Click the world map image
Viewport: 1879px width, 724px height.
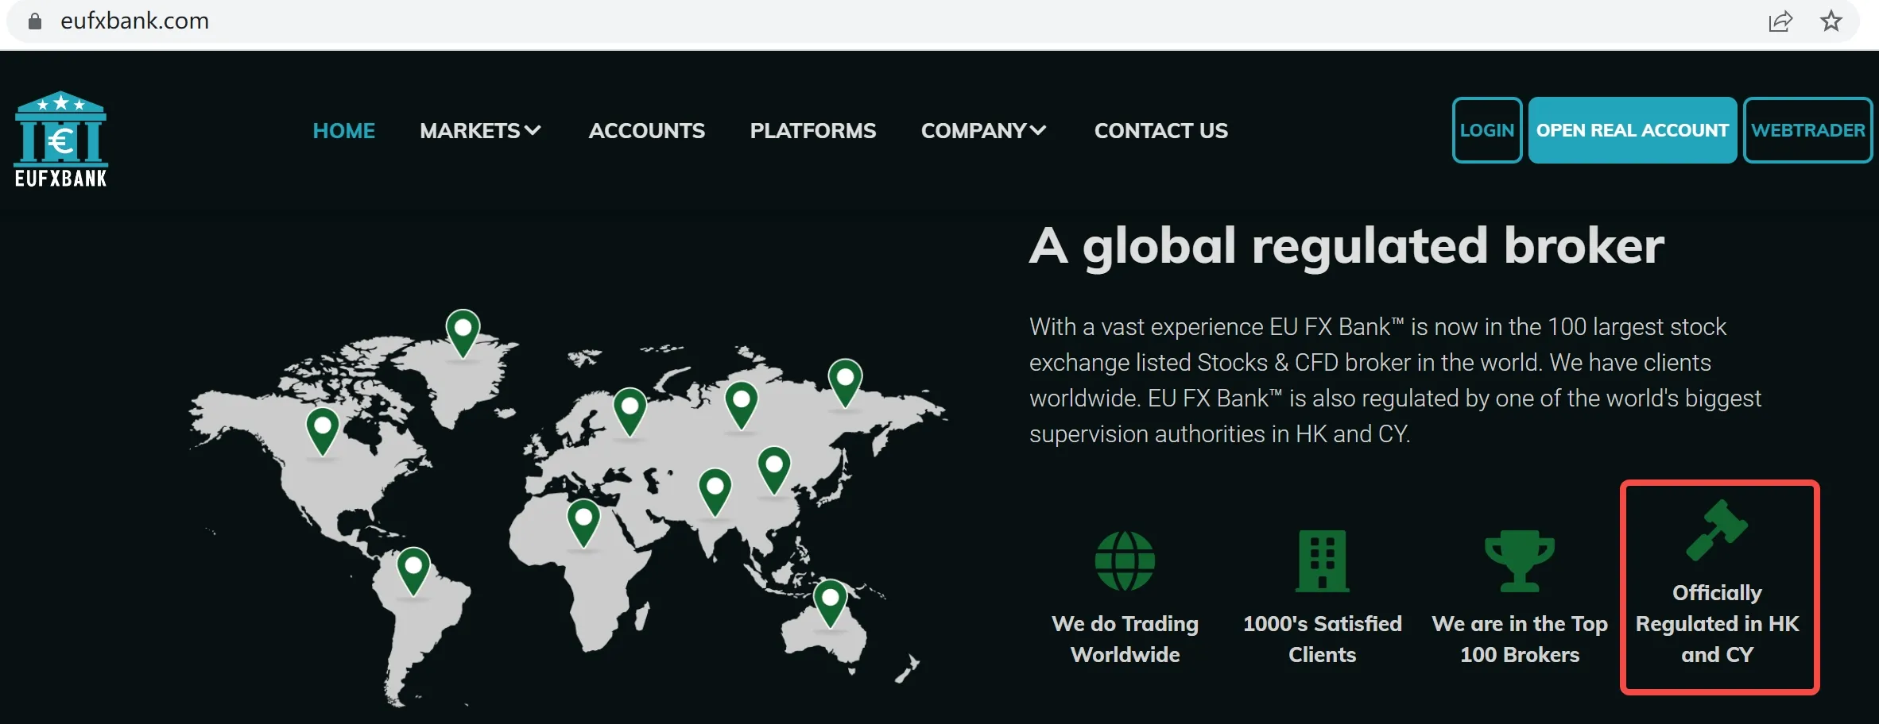[568, 508]
